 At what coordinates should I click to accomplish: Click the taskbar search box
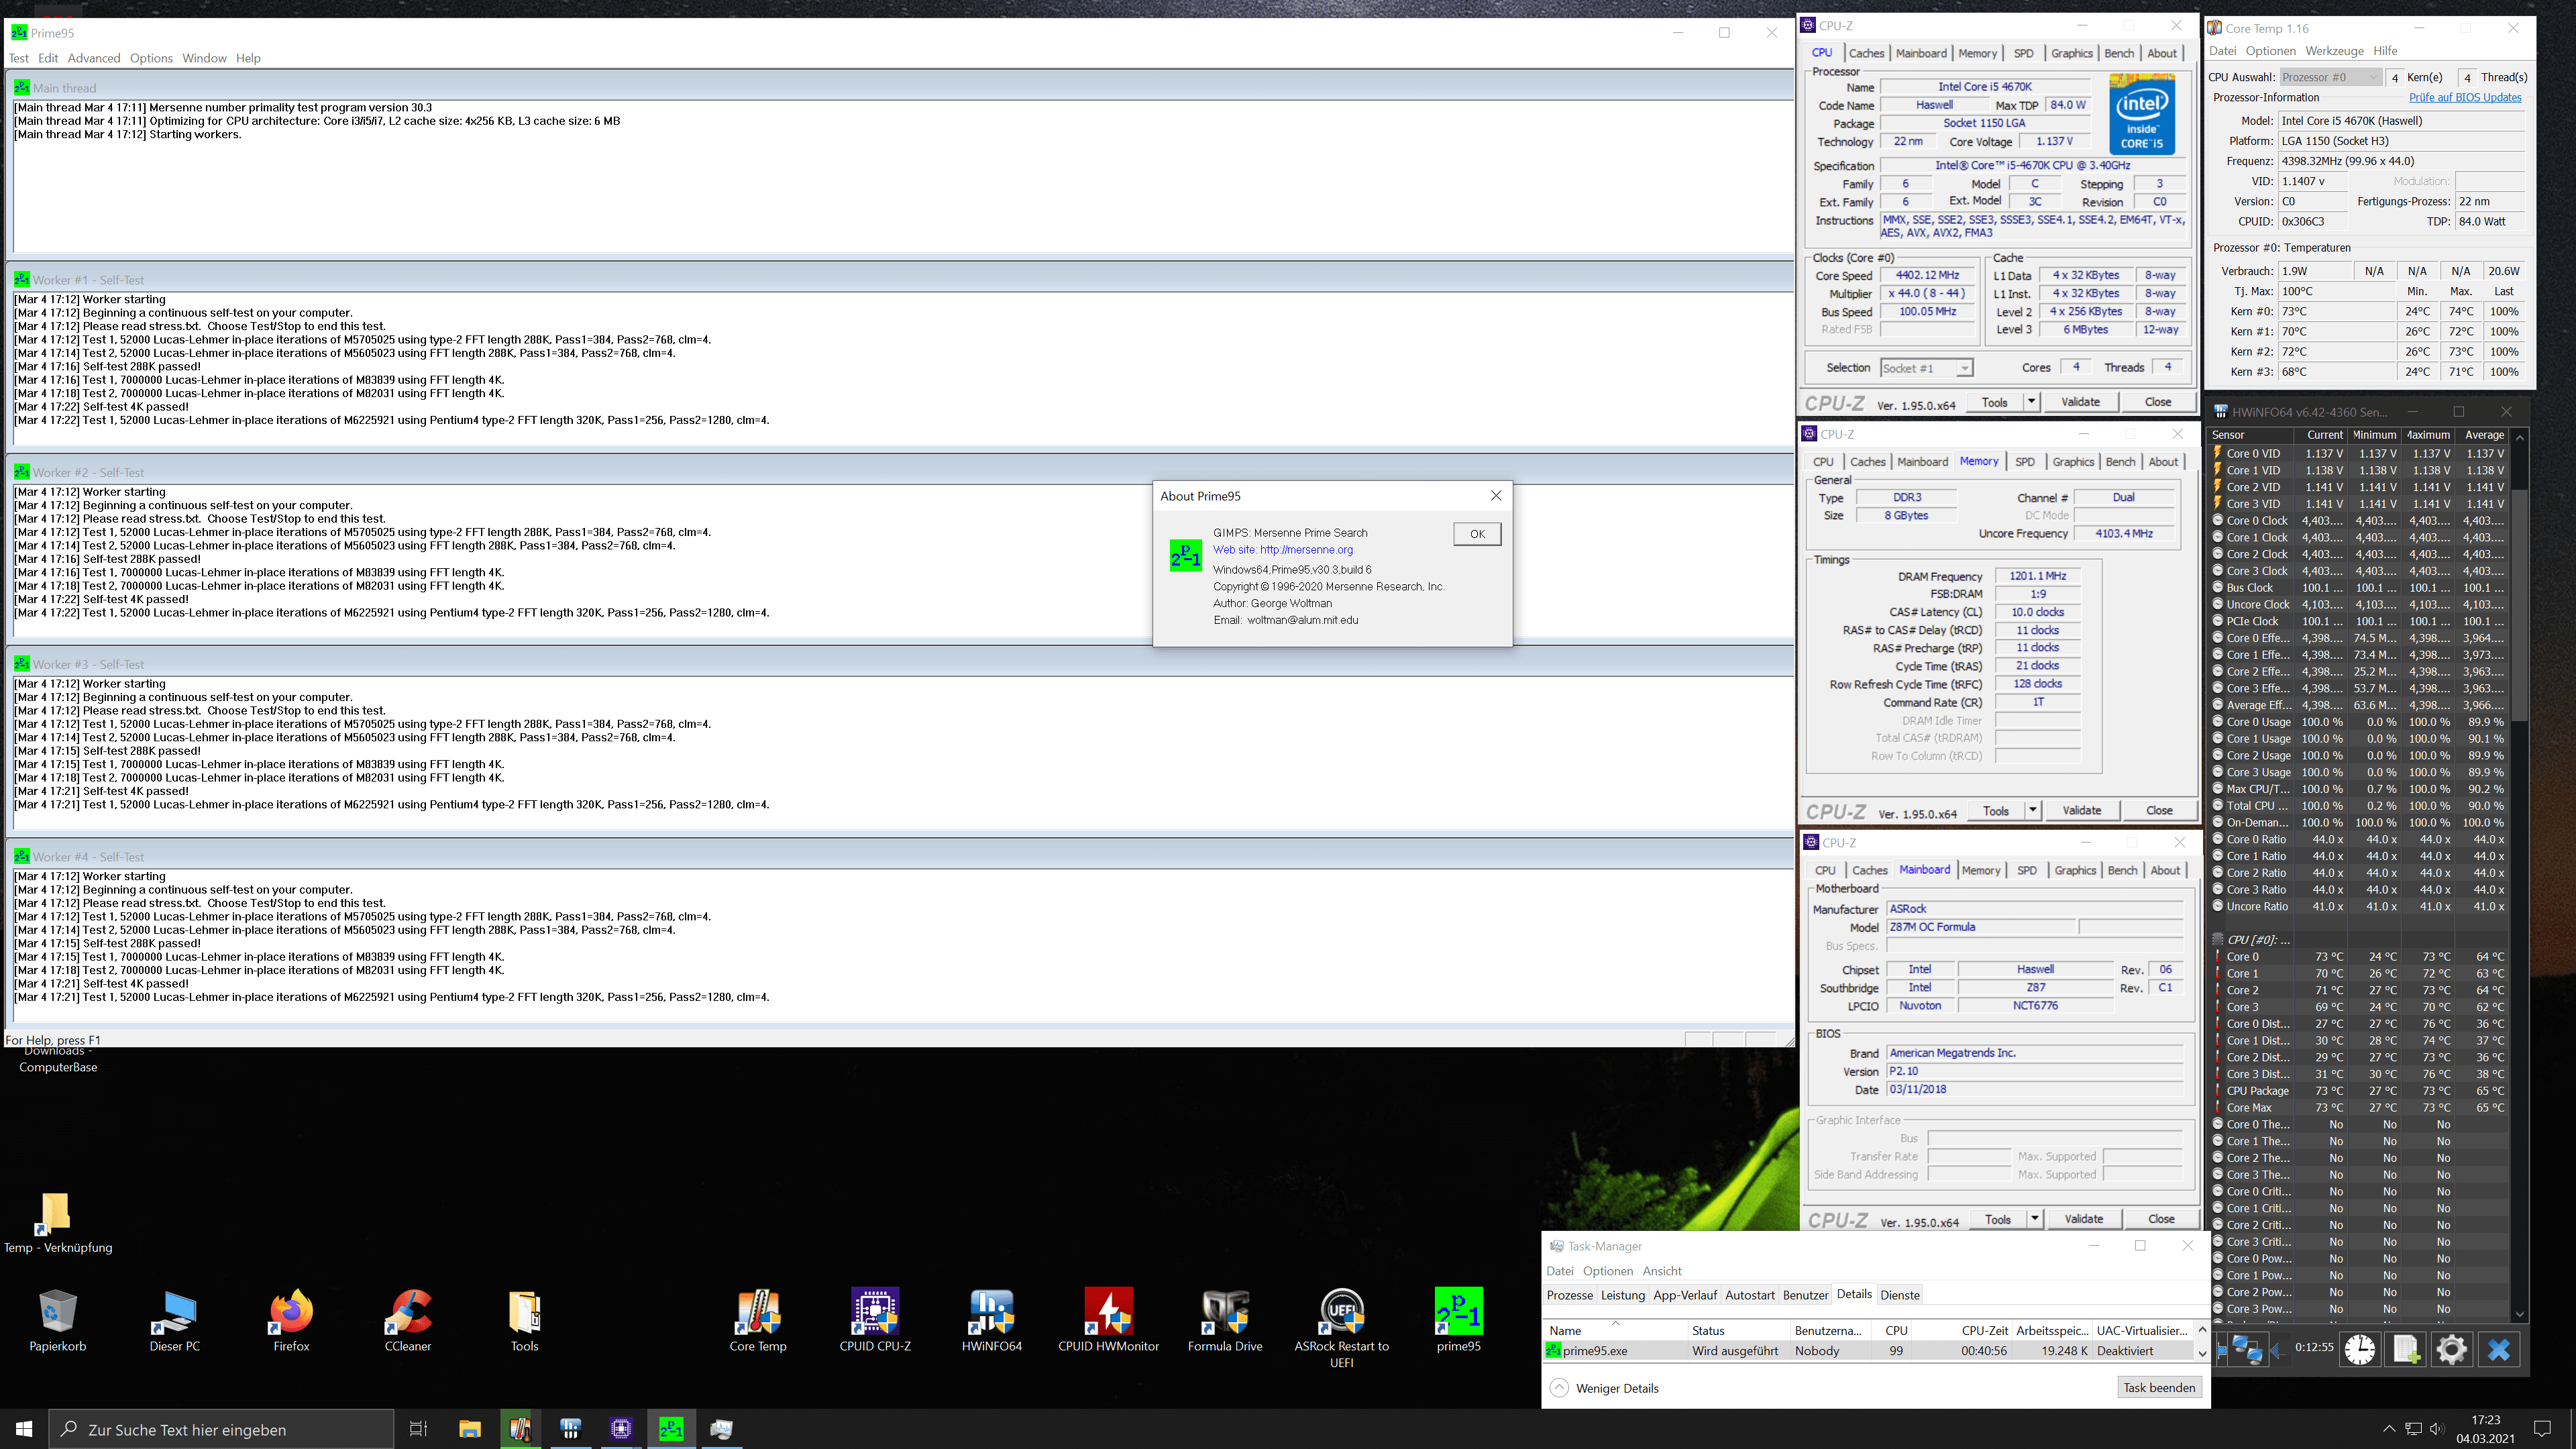tap(222, 1429)
